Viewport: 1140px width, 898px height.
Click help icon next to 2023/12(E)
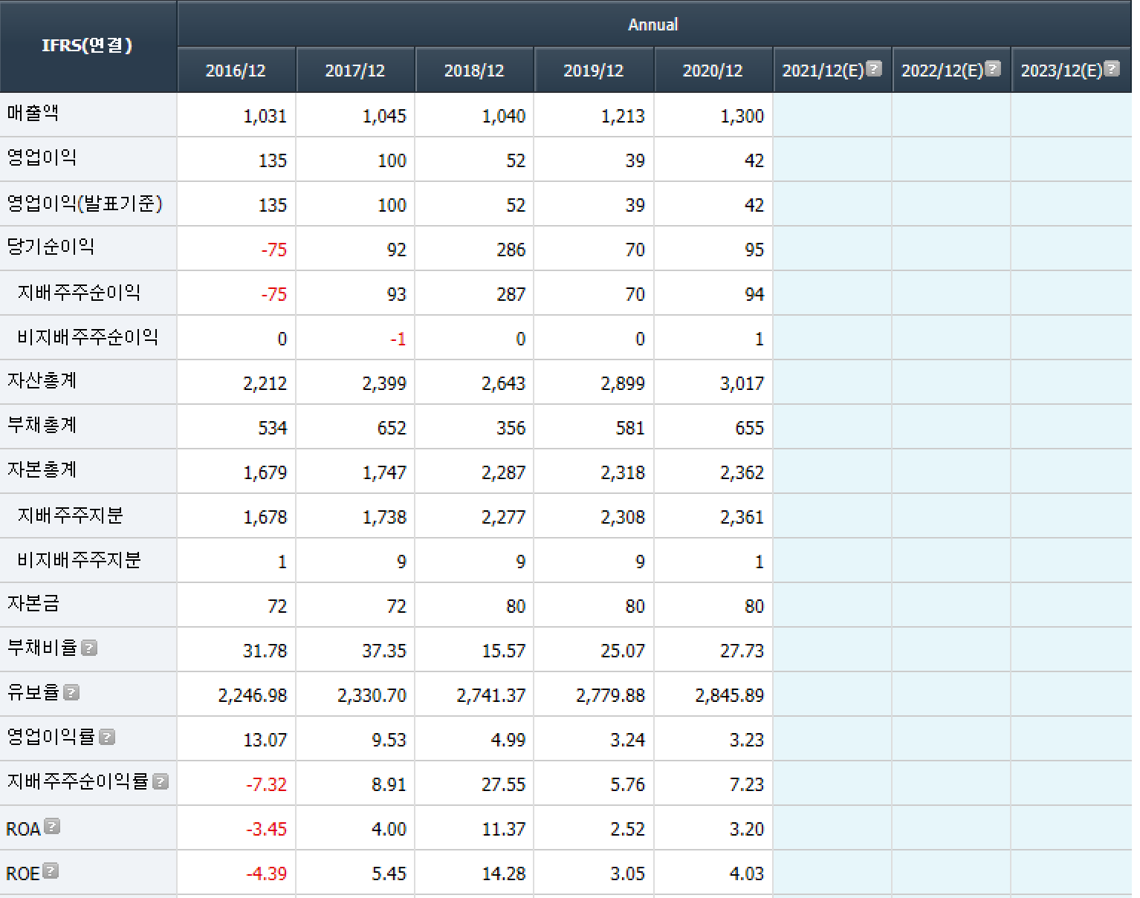1112,69
